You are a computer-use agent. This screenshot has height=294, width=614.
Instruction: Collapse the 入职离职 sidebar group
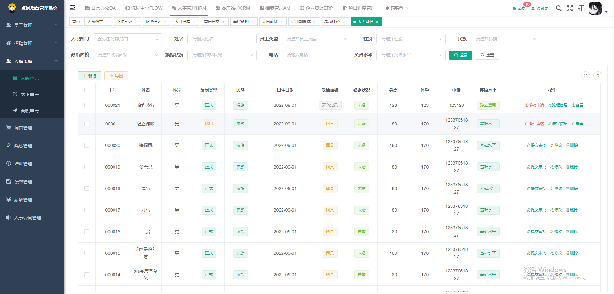32,61
